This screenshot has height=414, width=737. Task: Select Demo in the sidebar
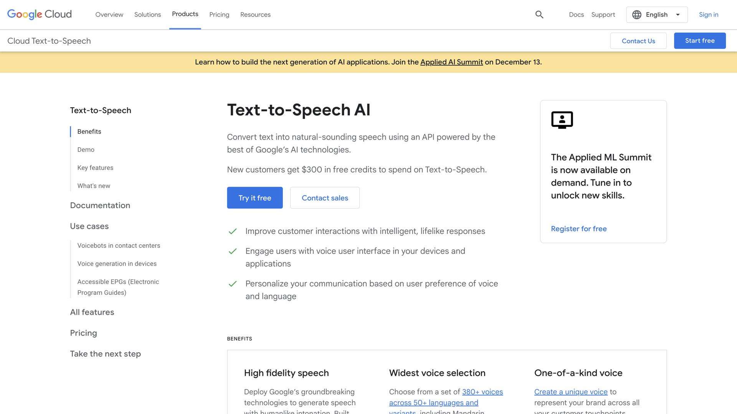86,149
